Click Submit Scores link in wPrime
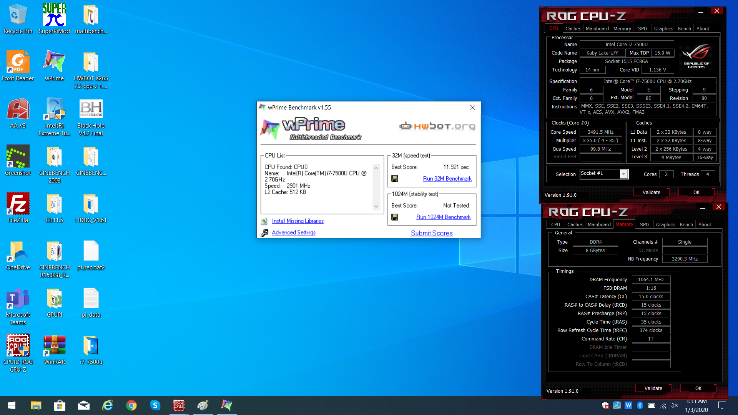The height and width of the screenshot is (415, 738). (x=432, y=233)
